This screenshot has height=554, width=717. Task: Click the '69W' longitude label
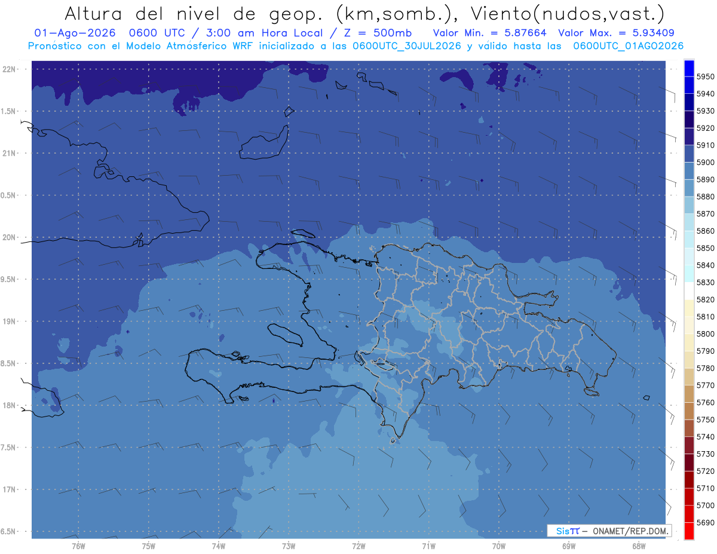click(569, 546)
